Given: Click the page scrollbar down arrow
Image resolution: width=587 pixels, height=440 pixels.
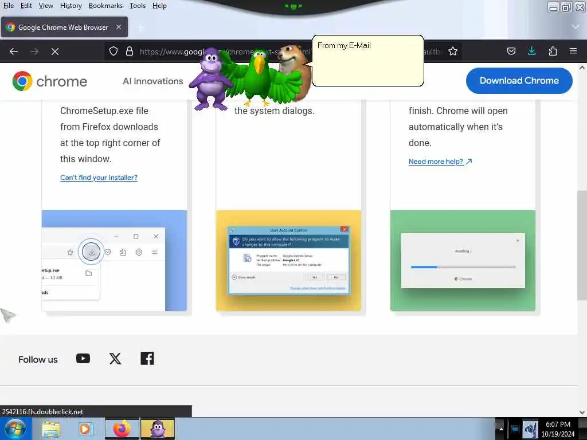Looking at the screenshot, I should 582,412.
